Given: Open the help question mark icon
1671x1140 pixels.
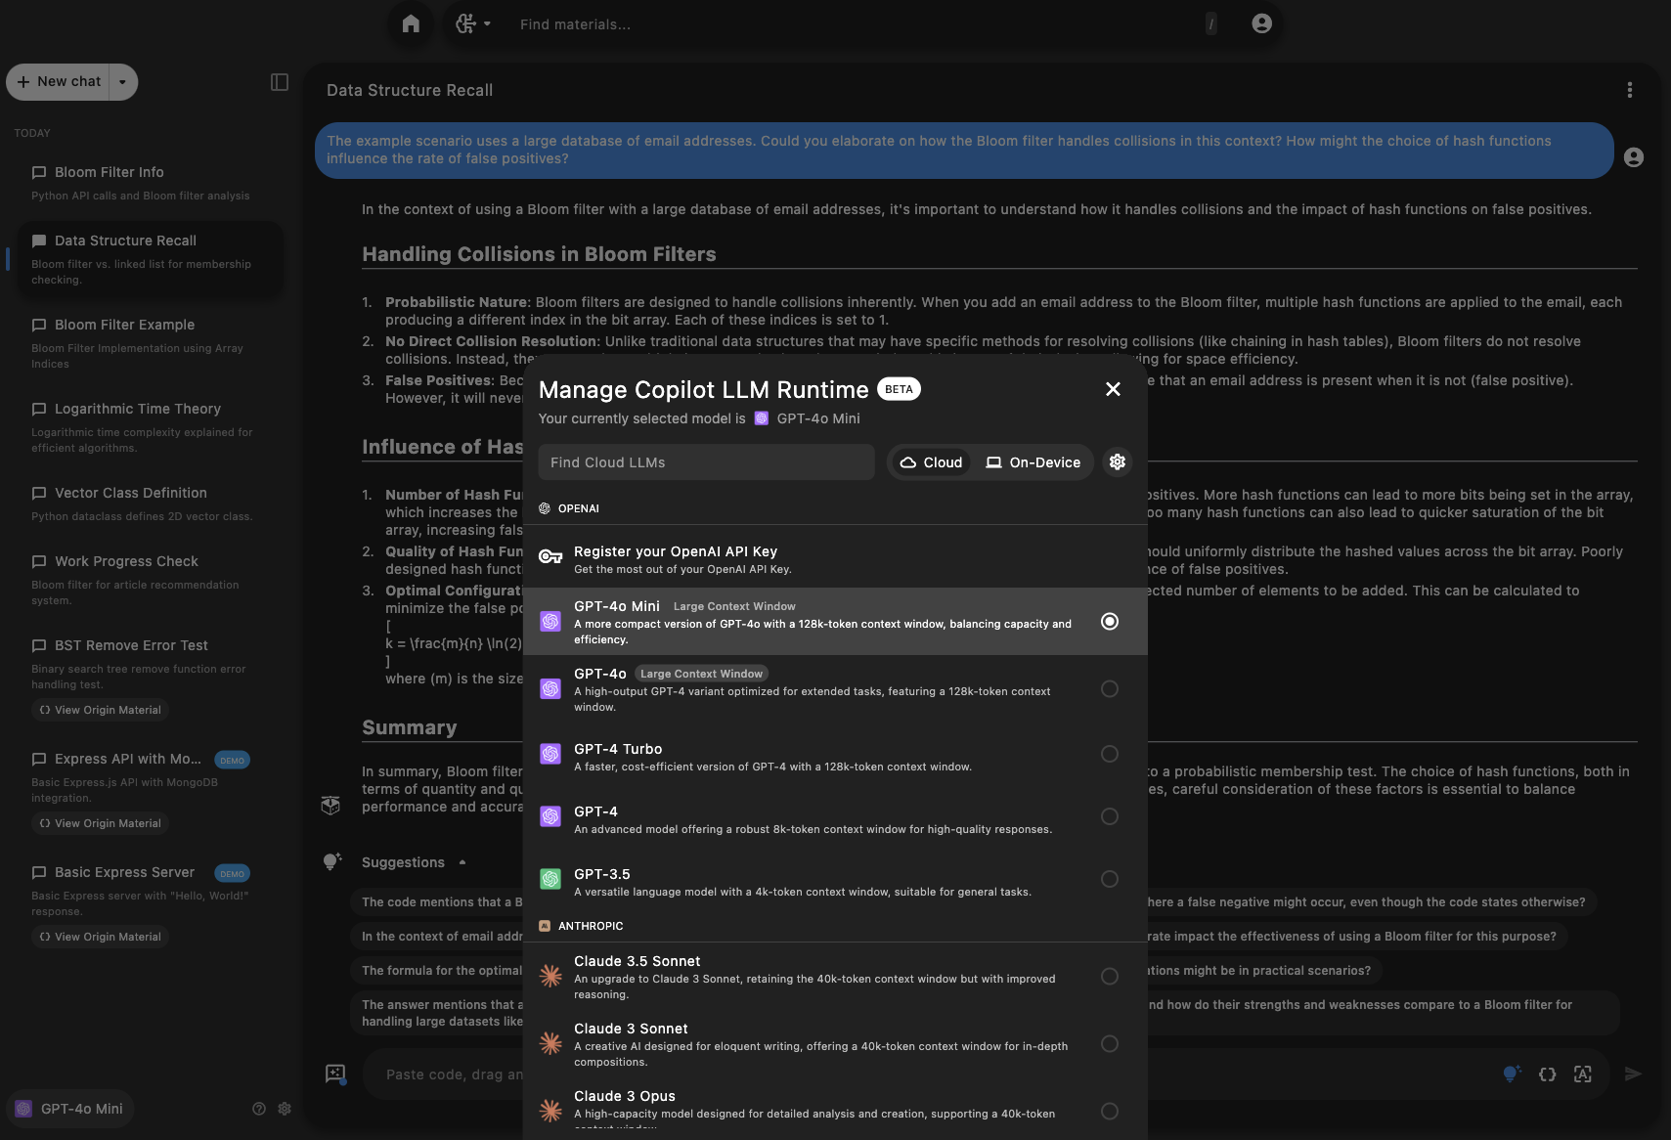Looking at the screenshot, I should point(259,1109).
